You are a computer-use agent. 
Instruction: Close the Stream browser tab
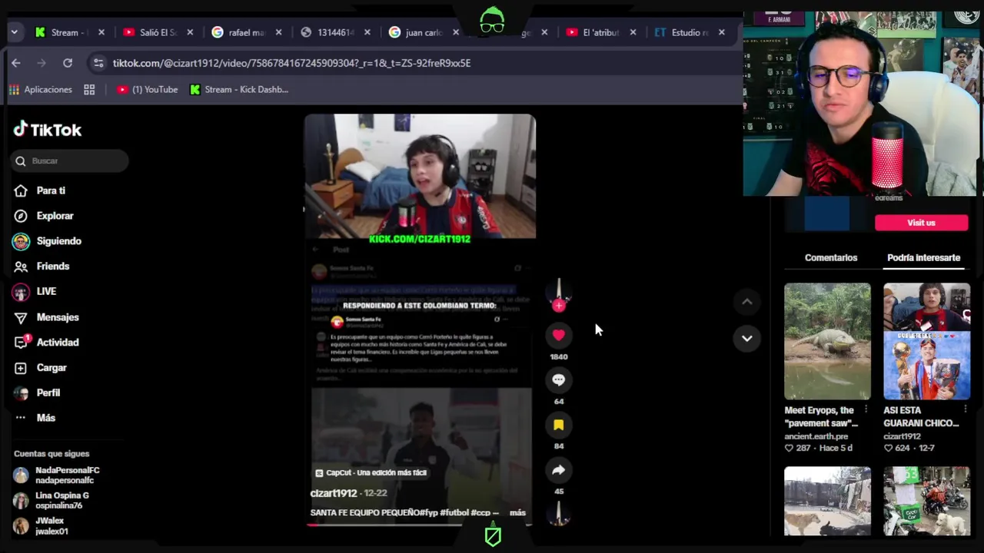tap(101, 32)
